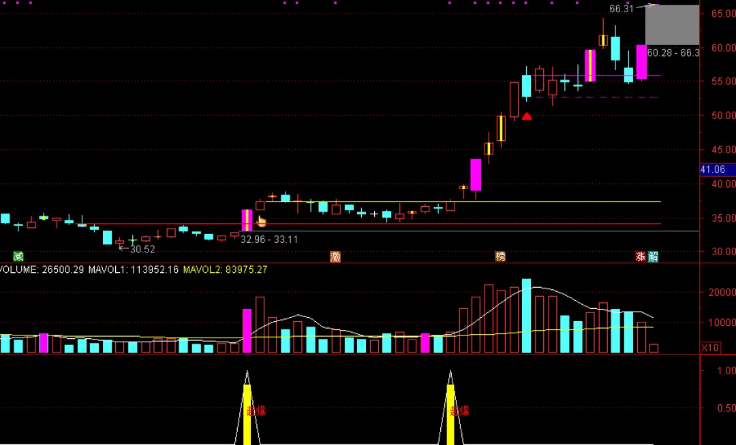736x445 pixels.
Task: Click the VOLUME: 26500.29 readout
Action: [x=42, y=269]
